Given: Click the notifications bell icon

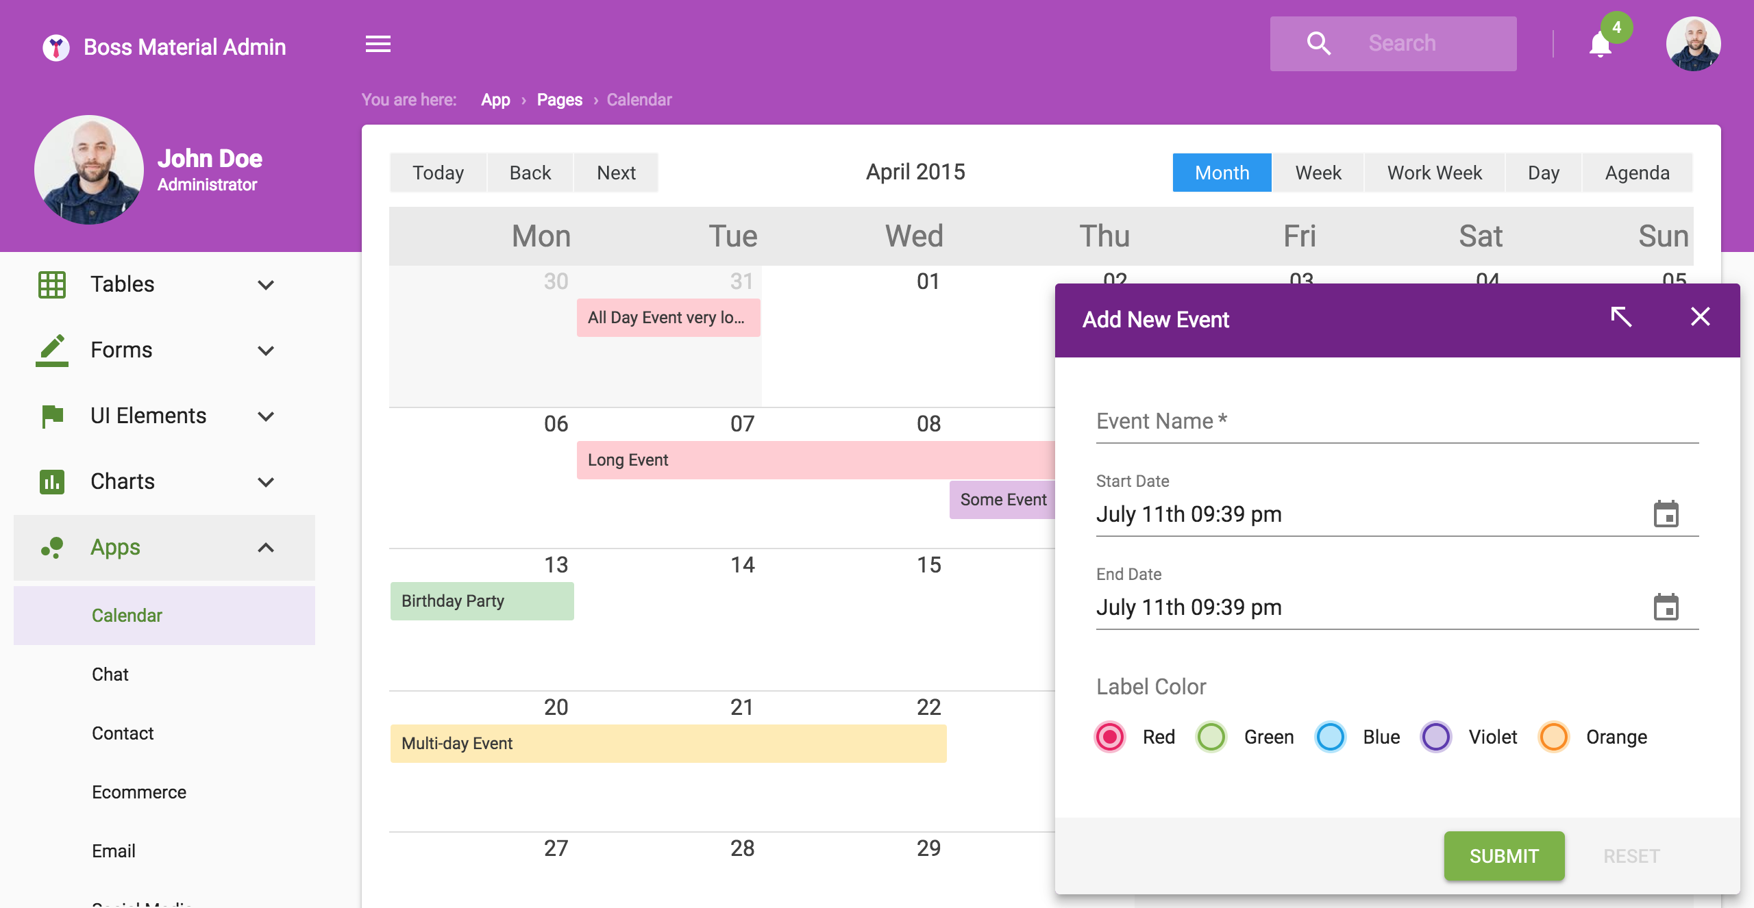Looking at the screenshot, I should tap(1600, 44).
